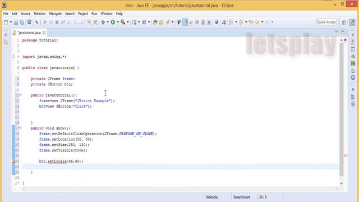Click the Search flashlight icon
359x202 pixels.
click(x=168, y=22)
